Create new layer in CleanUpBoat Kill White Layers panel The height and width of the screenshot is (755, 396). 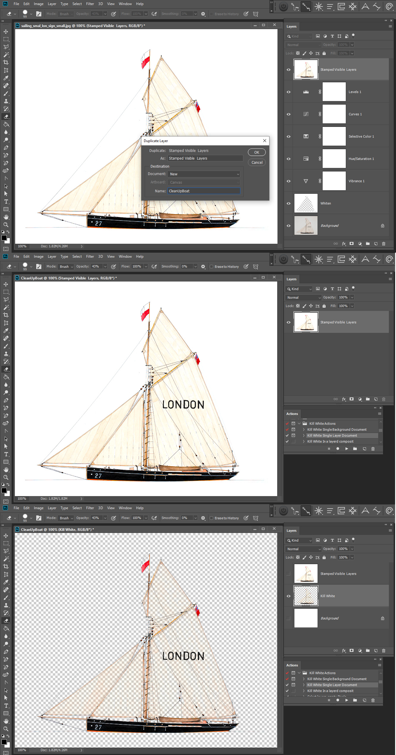coord(376,651)
